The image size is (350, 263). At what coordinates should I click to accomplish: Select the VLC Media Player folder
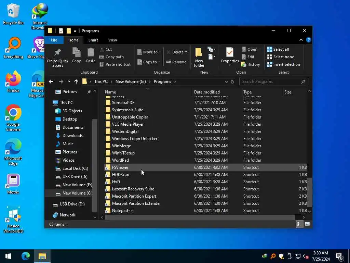(205, 124)
